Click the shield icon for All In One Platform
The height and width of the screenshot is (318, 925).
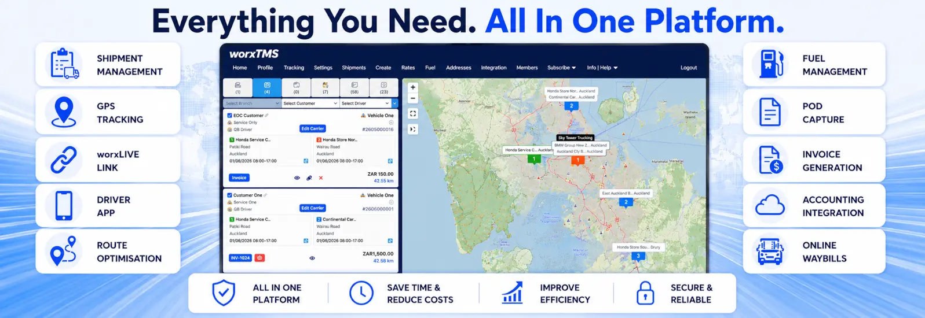pos(223,293)
